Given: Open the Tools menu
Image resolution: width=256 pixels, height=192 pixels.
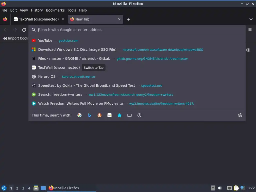Looking at the screenshot, I should tap(72, 10).
